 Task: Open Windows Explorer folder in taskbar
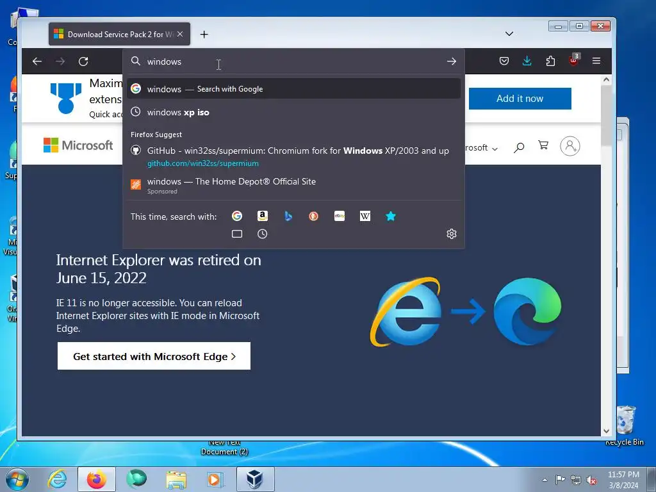(176, 479)
